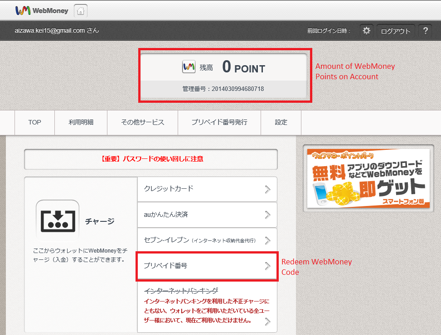The height and width of the screenshot is (335, 441).
Task: Click the チャージ heading label
Action: pyautogui.click(x=100, y=221)
